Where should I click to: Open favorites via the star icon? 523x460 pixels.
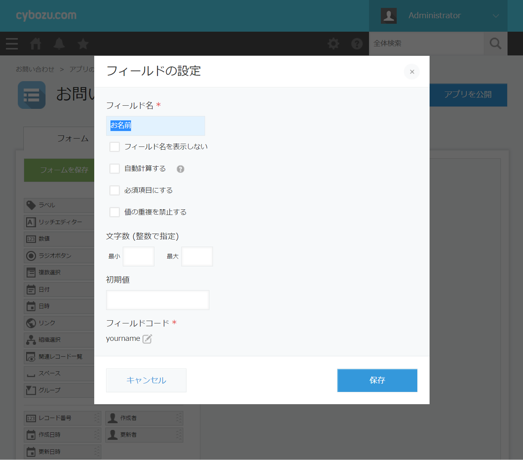click(x=83, y=44)
